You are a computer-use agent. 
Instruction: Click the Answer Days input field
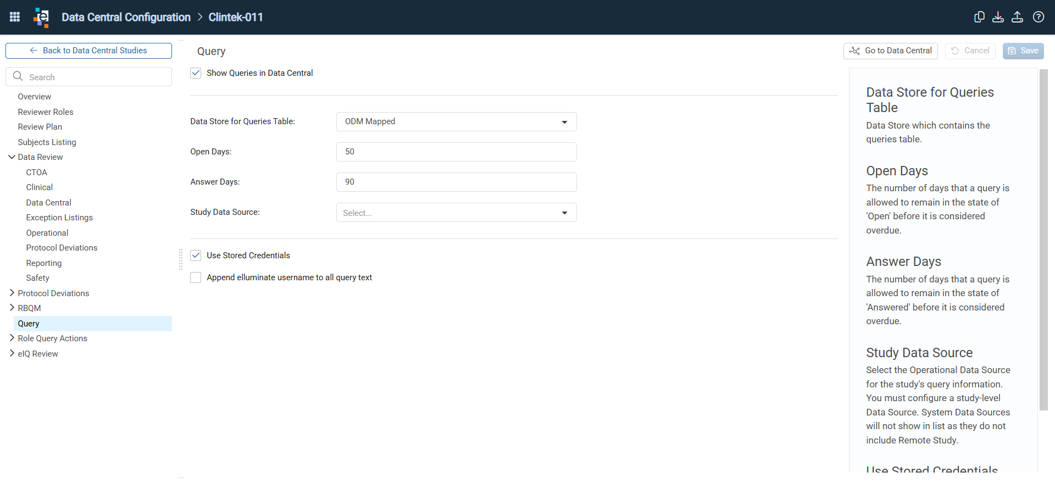[x=456, y=182]
